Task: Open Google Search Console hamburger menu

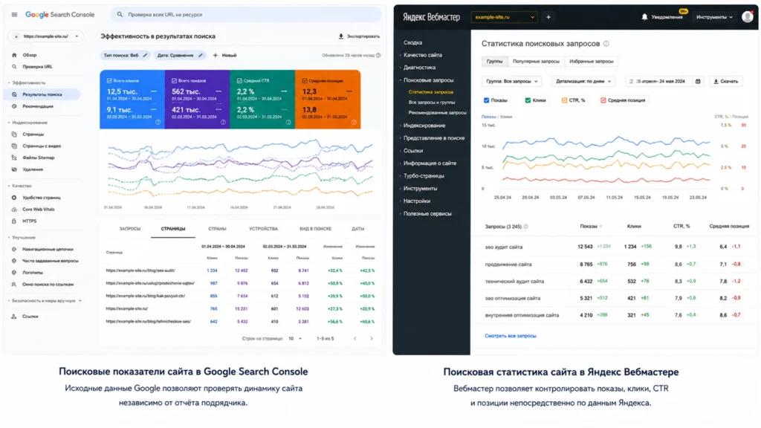Action: pos(14,15)
